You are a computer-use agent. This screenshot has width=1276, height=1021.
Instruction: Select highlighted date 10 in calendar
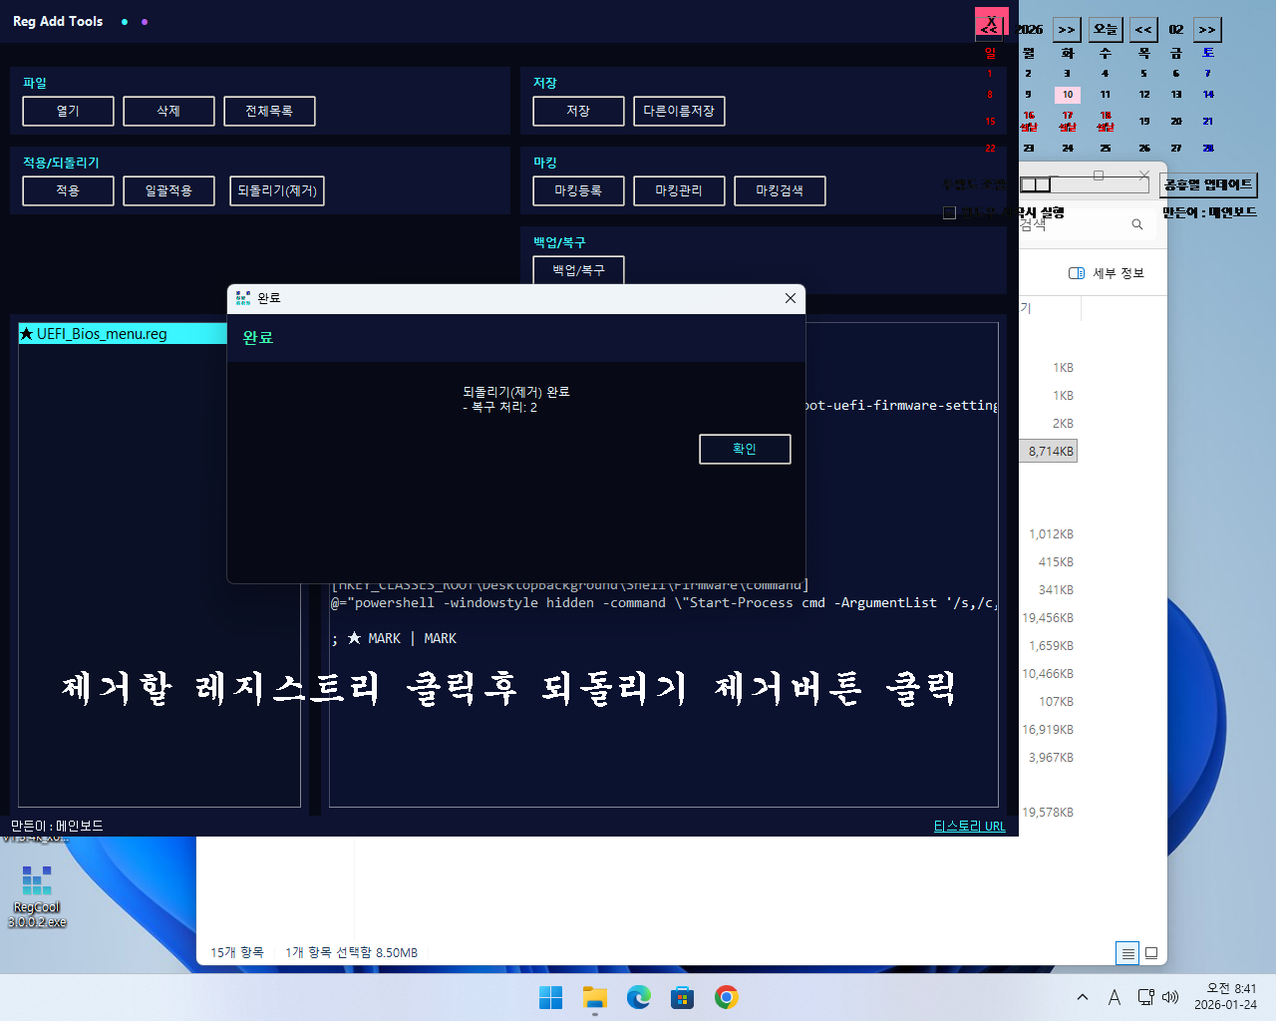1068,95
